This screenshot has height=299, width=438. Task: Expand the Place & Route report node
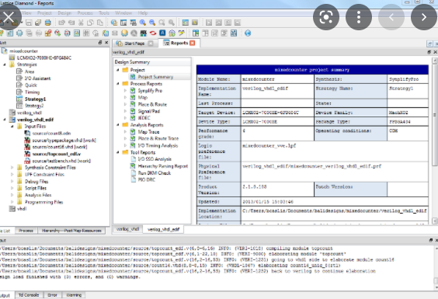tap(126, 104)
